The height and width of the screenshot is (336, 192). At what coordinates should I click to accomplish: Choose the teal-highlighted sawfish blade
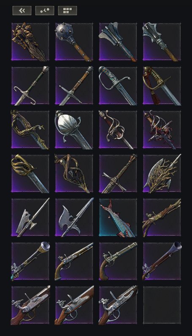[118, 217]
